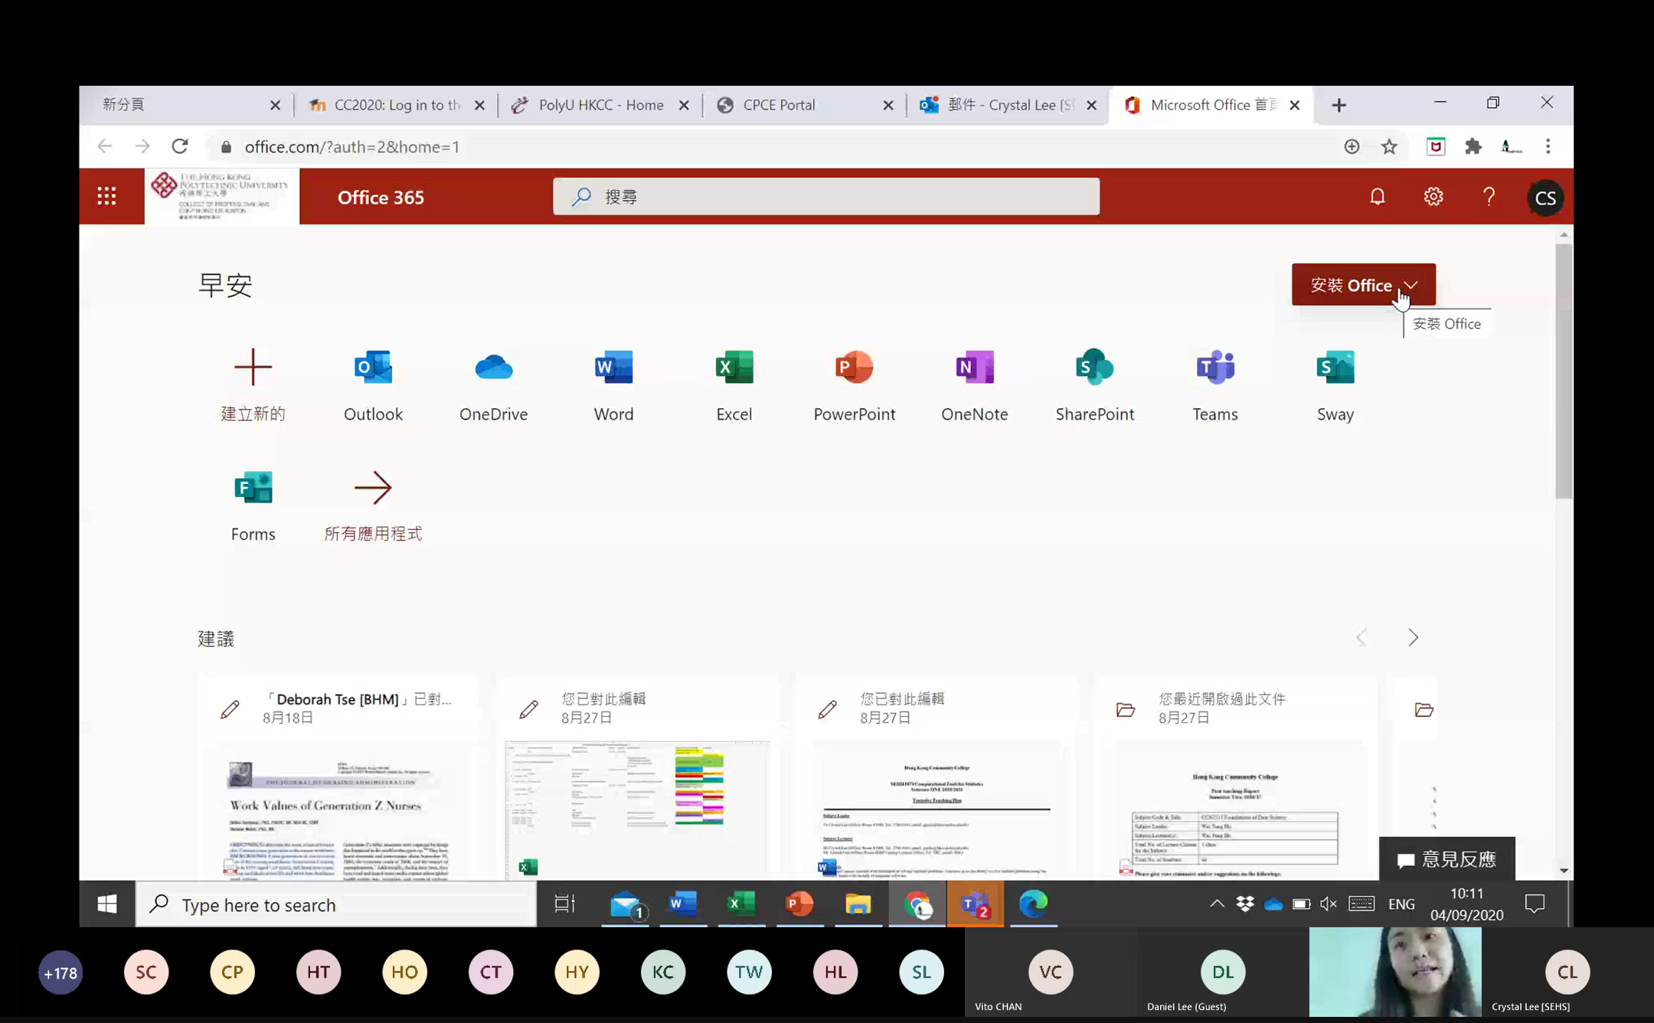Open SharePoint from the app row
The width and height of the screenshot is (1654, 1023).
click(1094, 368)
